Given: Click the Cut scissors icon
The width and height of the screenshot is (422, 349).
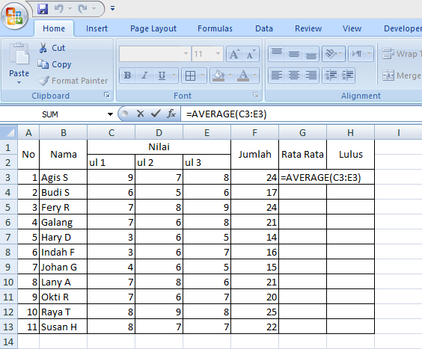Looking at the screenshot, I should click(43, 48).
